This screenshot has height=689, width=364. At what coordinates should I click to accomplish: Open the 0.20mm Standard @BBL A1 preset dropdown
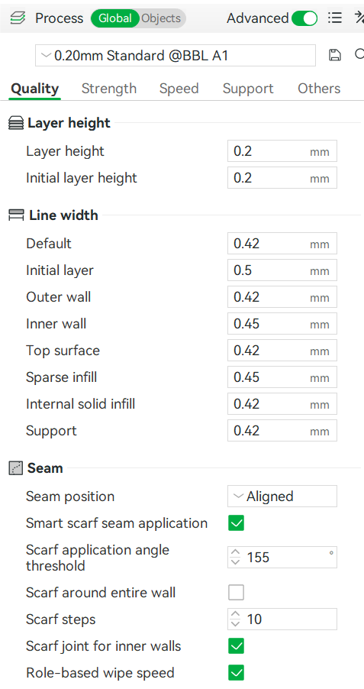tap(176, 55)
